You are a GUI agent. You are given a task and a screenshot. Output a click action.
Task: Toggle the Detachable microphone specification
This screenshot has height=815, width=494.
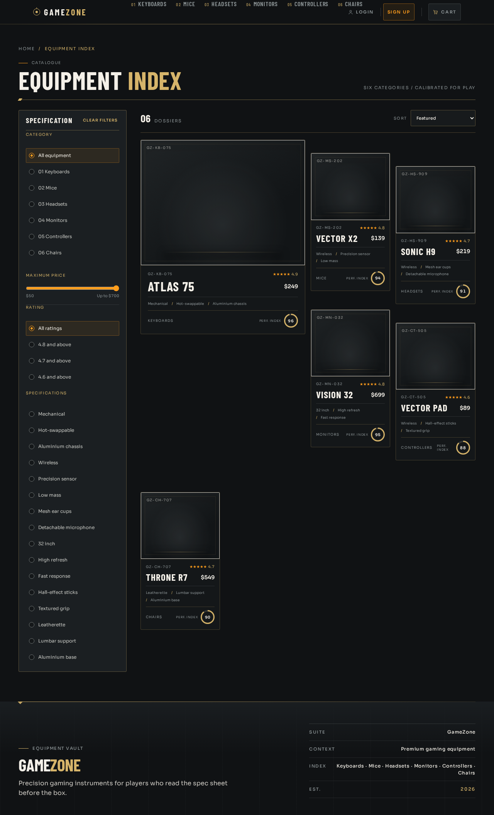[x=73, y=528]
